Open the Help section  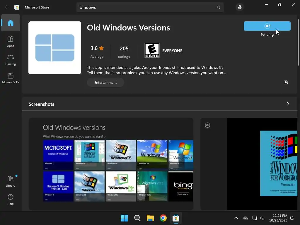[11, 200]
